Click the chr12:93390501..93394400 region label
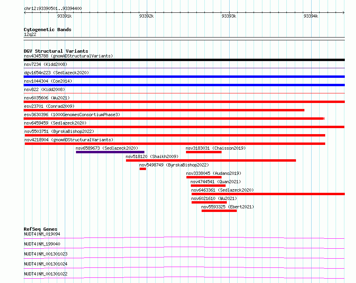The image size is (356, 283). (53, 9)
